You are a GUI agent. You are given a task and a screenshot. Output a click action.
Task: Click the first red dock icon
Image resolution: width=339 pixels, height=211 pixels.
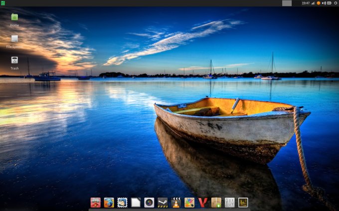click(x=95, y=203)
